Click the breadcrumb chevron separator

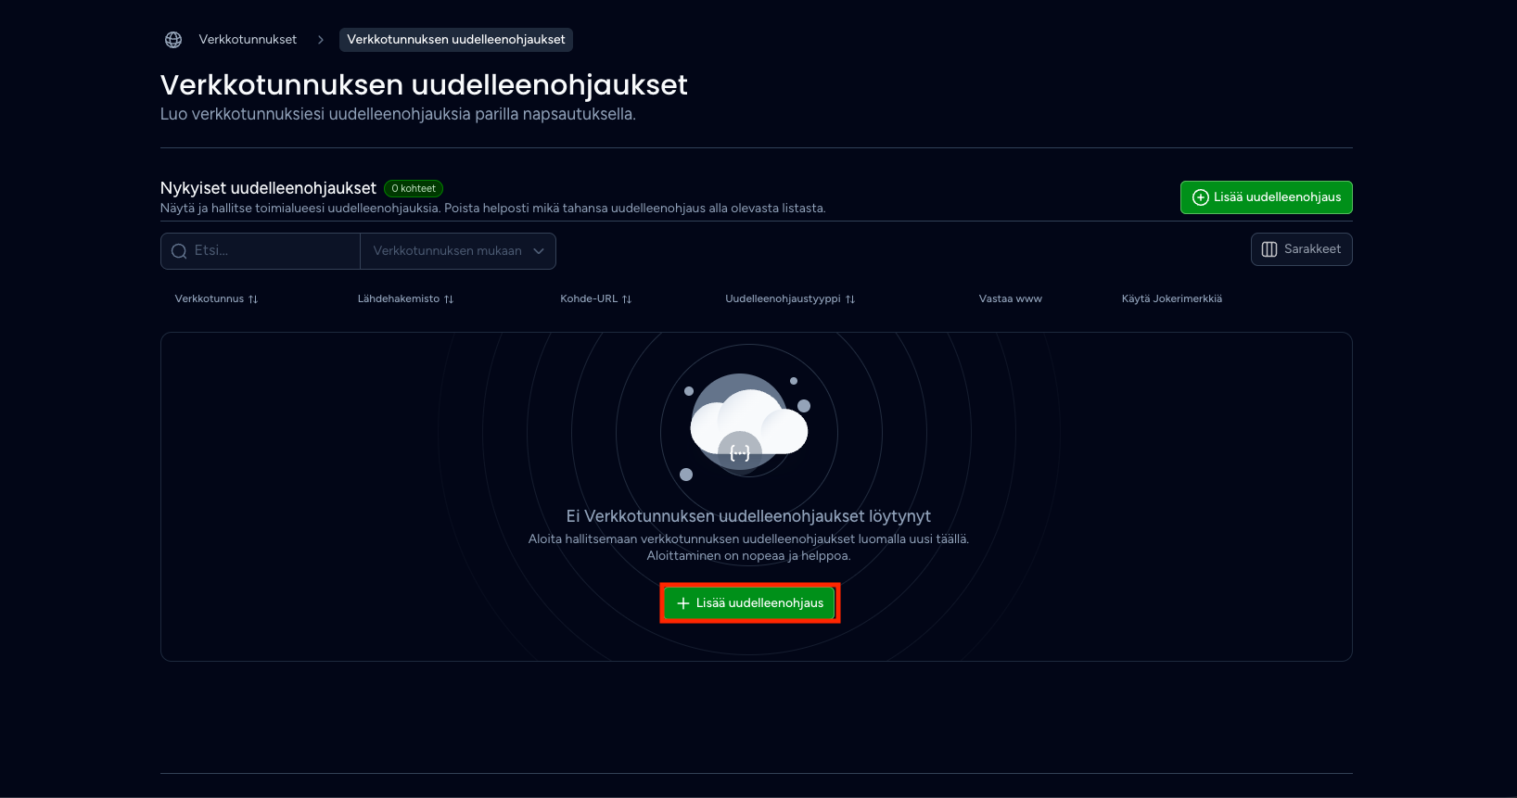pyautogui.click(x=321, y=40)
